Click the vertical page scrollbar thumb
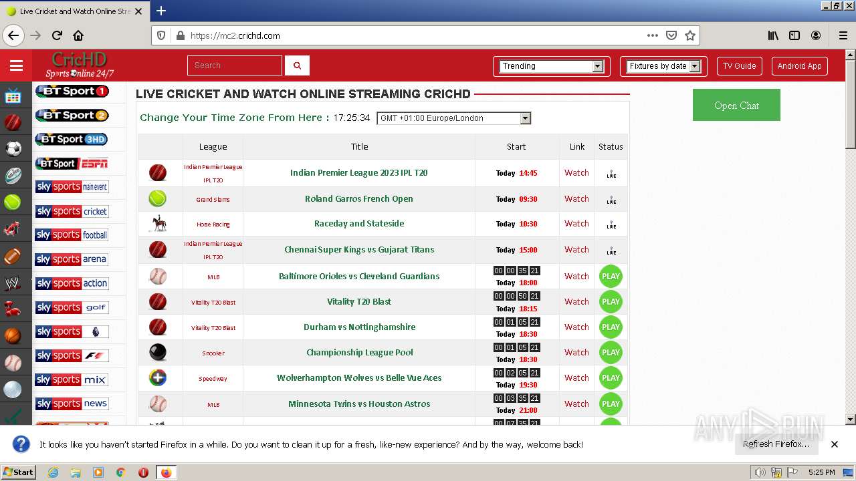Image resolution: width=856 pixels, height=481 pixels. tap(851, 104)
